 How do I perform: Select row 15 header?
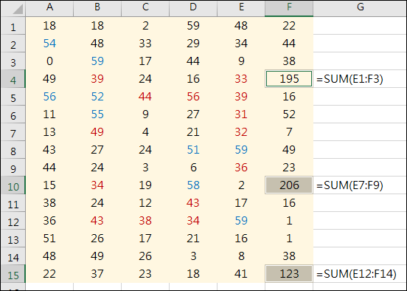[x=13, y=274]
